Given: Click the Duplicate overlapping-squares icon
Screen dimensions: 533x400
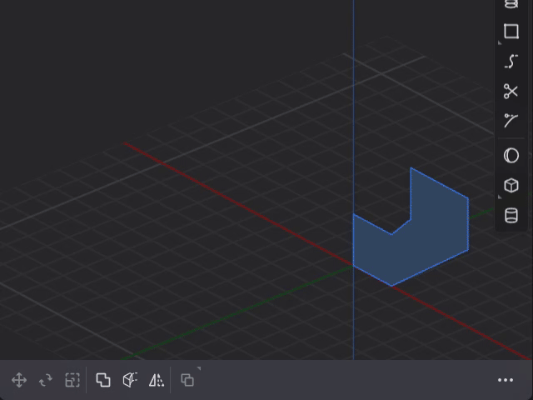Looking at the screenshot, I should coord(187,380).
